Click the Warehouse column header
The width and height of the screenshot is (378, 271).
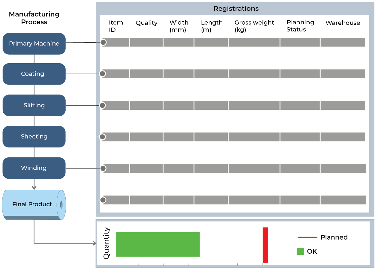[343, 23]
